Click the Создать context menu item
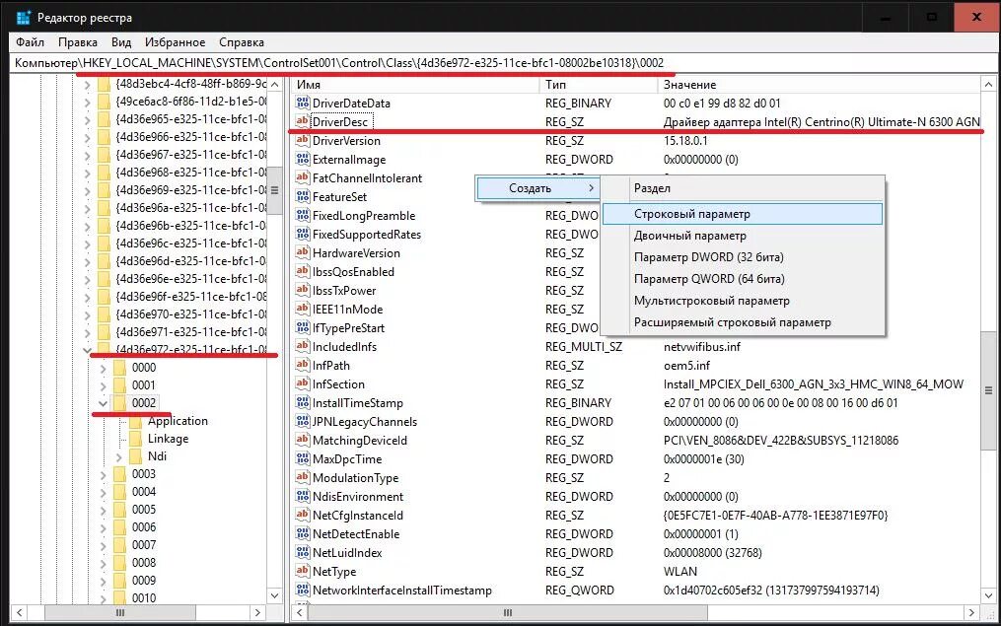 coord(537,188)
